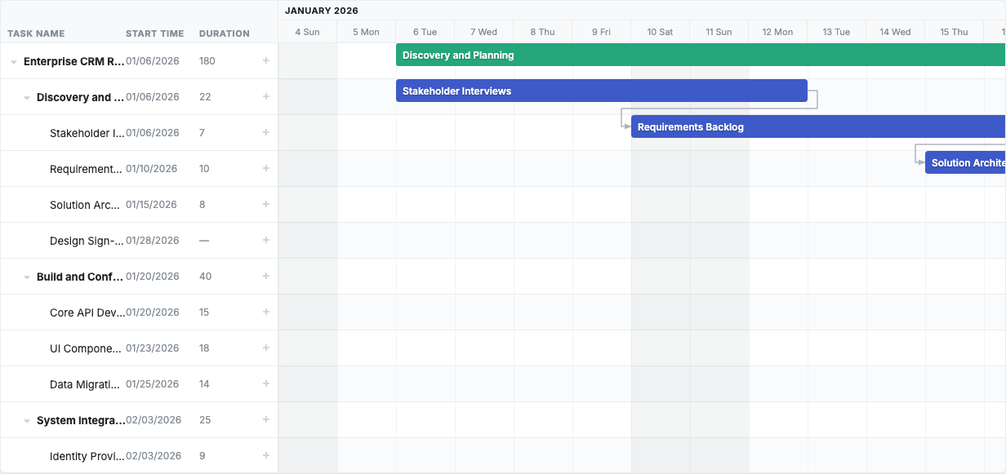Collapse the System Integra... group
Image resolution: width=1006 pixels, height=474 pixels.
pos(27,421)
